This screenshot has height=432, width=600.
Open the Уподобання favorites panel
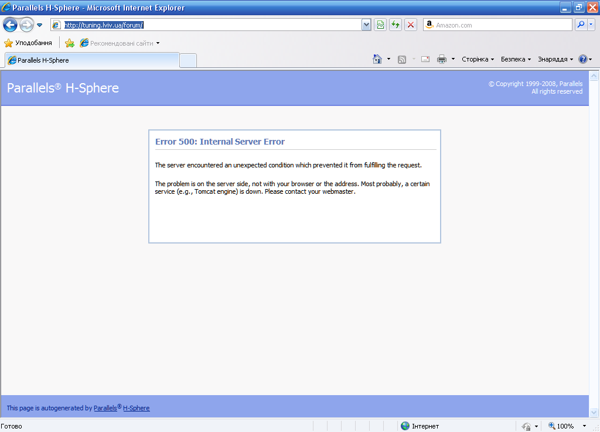tap(28, 43)
